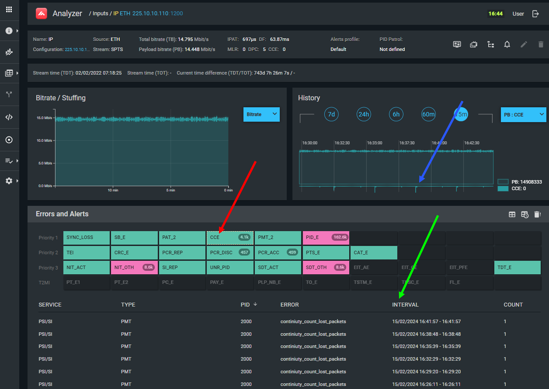549x389 pixels.
Task: Open the apps grid menu icon
Action: point(9,10)
